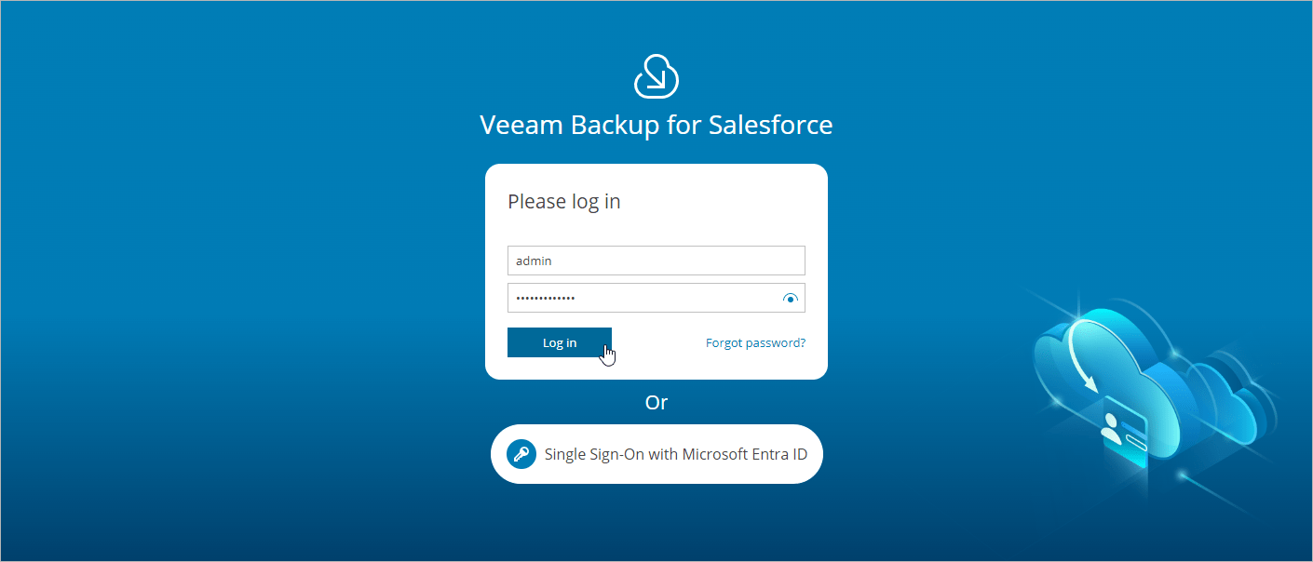
Task: Click the Please log in heading
Action: pos(563,201)
